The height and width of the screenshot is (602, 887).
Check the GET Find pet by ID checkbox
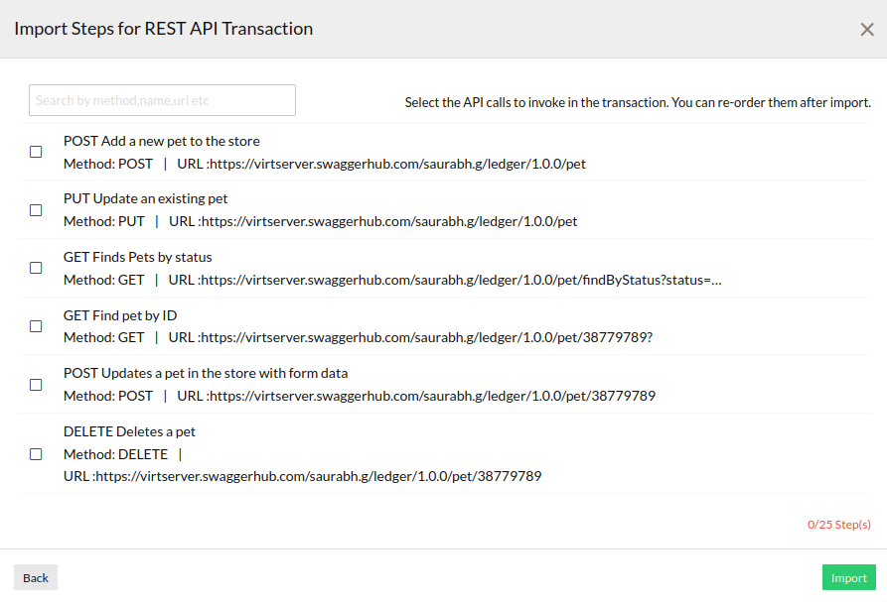36,326
